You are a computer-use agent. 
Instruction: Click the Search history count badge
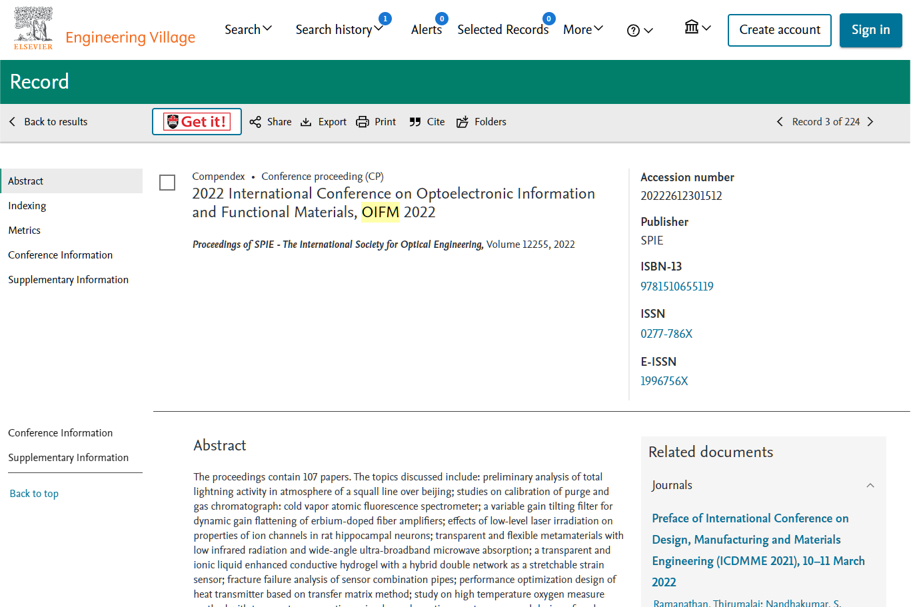(x=385, y=19)
